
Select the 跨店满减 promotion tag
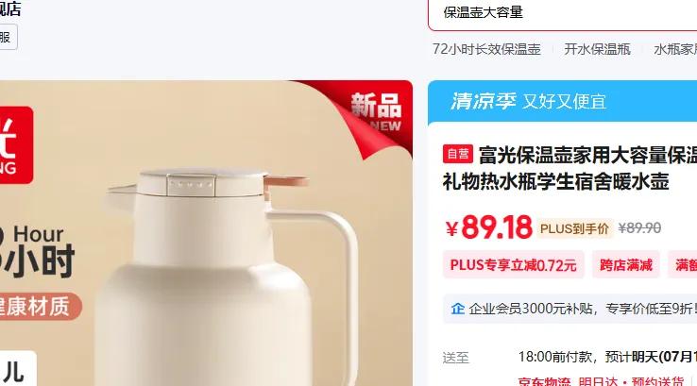click(626, 265)
